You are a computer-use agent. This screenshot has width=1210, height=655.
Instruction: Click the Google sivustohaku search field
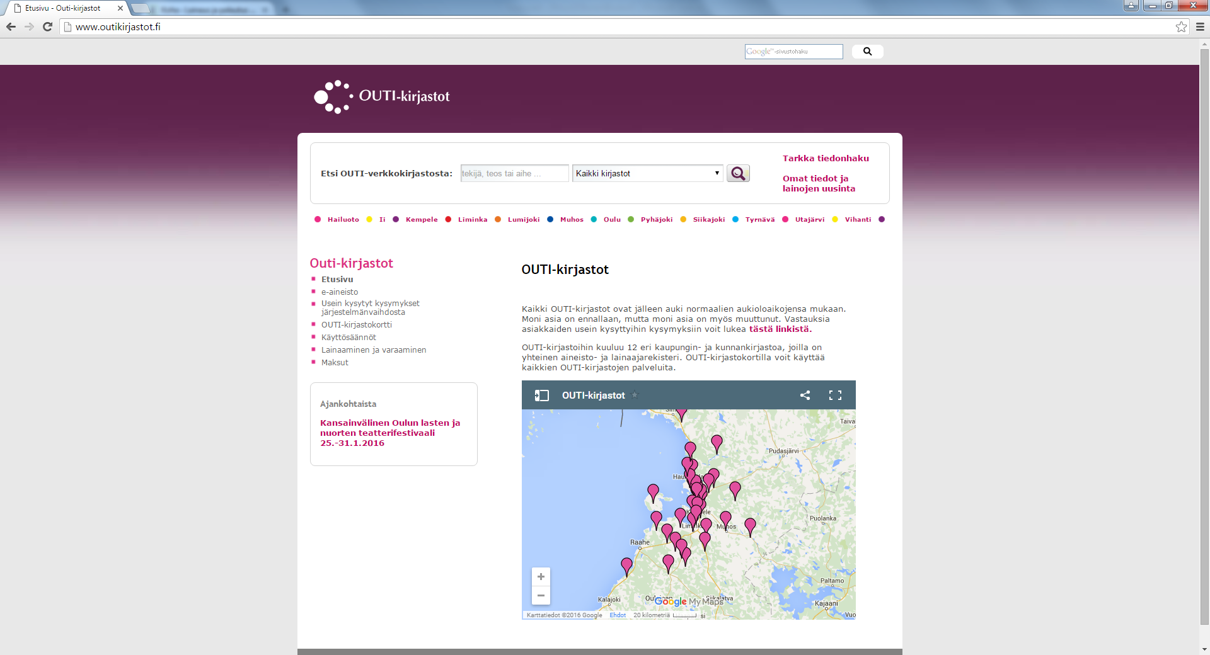[793, 52]
